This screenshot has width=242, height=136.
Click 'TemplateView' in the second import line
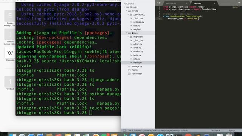click(x=209, y=9)
